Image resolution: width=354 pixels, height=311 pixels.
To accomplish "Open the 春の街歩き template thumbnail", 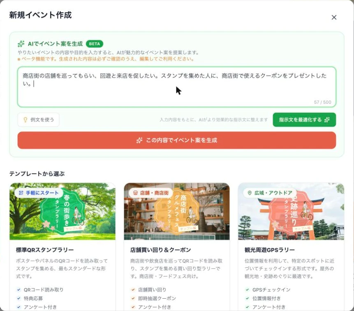I will click(x=62, y=211).
